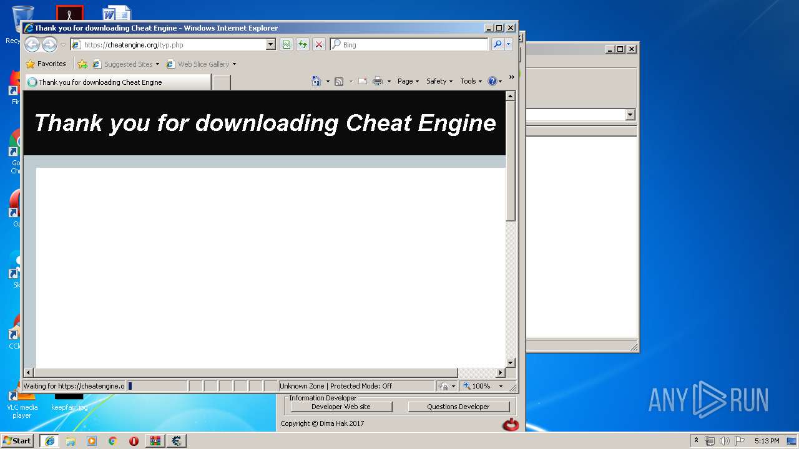Screen dimensions: 799x449
Task: Open the Favorites star button
Action: (x=46, y=64)
